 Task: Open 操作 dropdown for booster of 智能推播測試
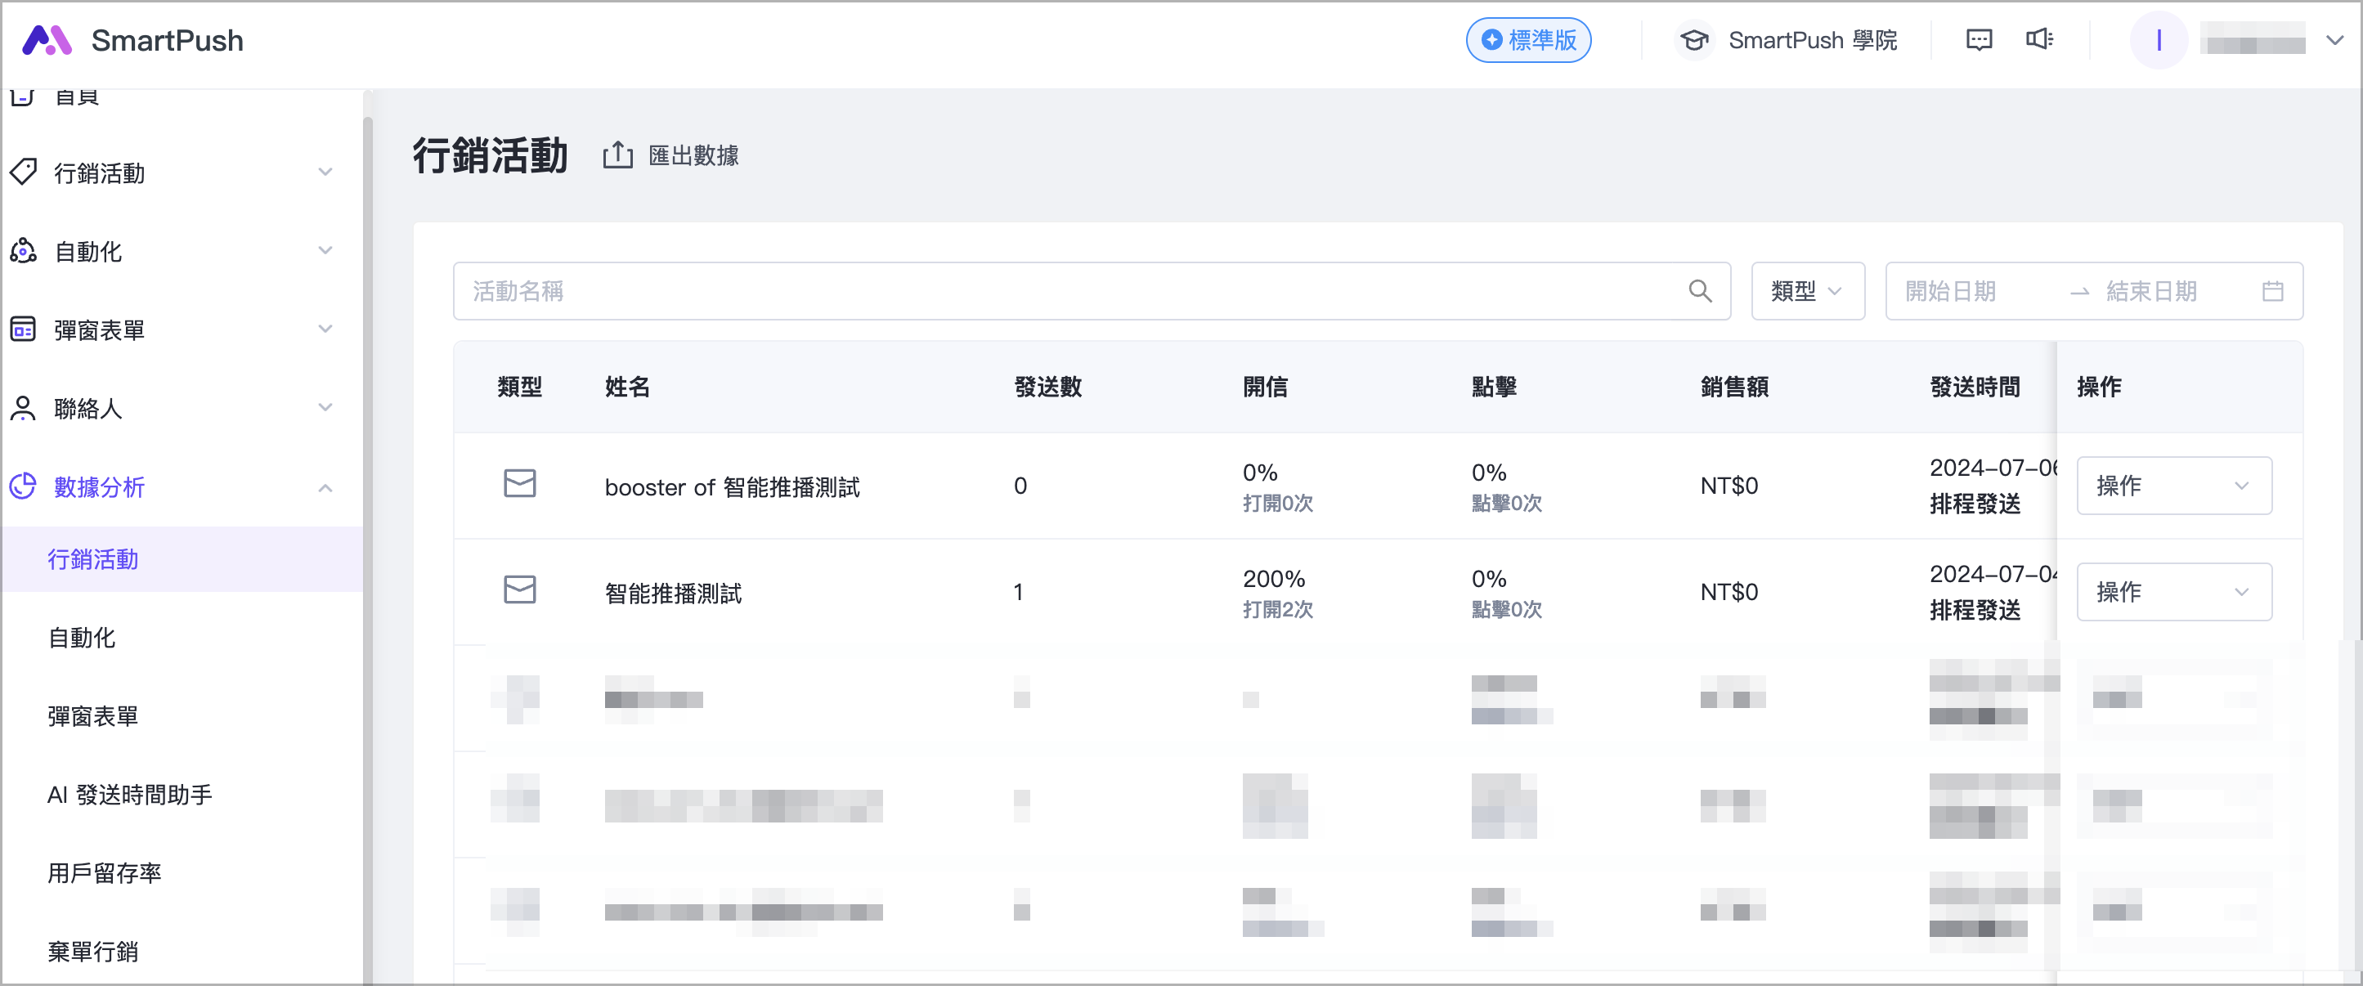[x=2173, y=485]
